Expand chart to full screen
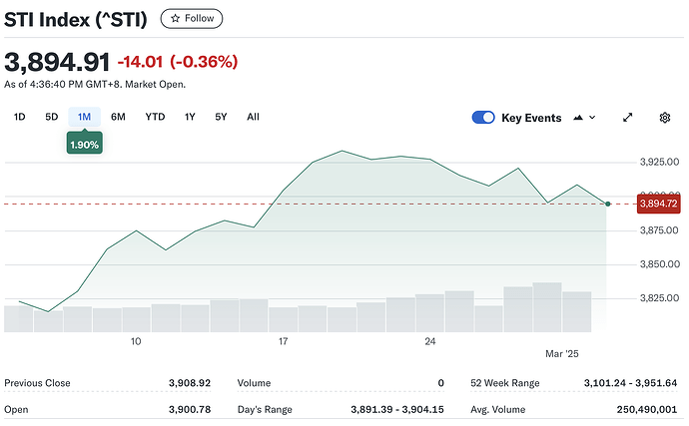The image size is (689, 426). tap(628, 118)
